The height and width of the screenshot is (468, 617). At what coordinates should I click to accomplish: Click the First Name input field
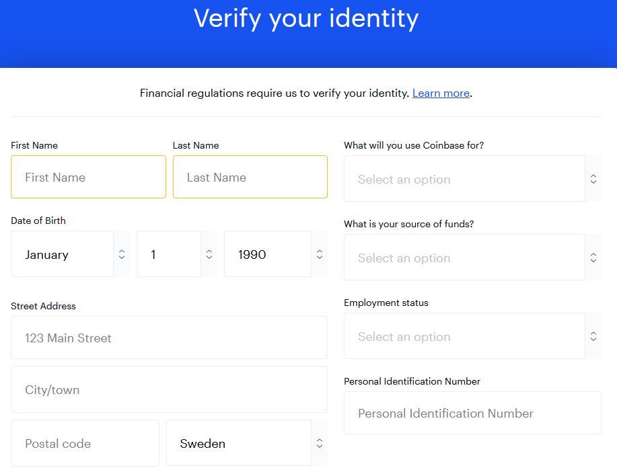[88, 178]
